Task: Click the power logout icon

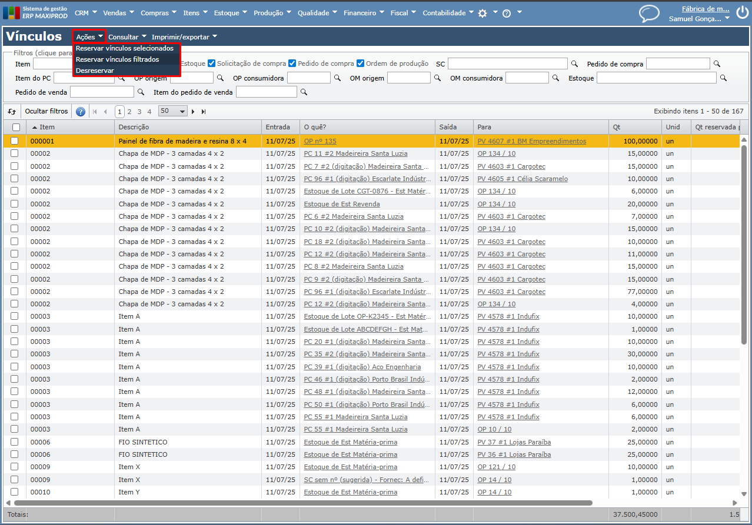Action: coord(741,11)
